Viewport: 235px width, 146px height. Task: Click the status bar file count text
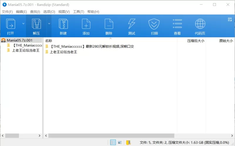click(x=184, y=142)
